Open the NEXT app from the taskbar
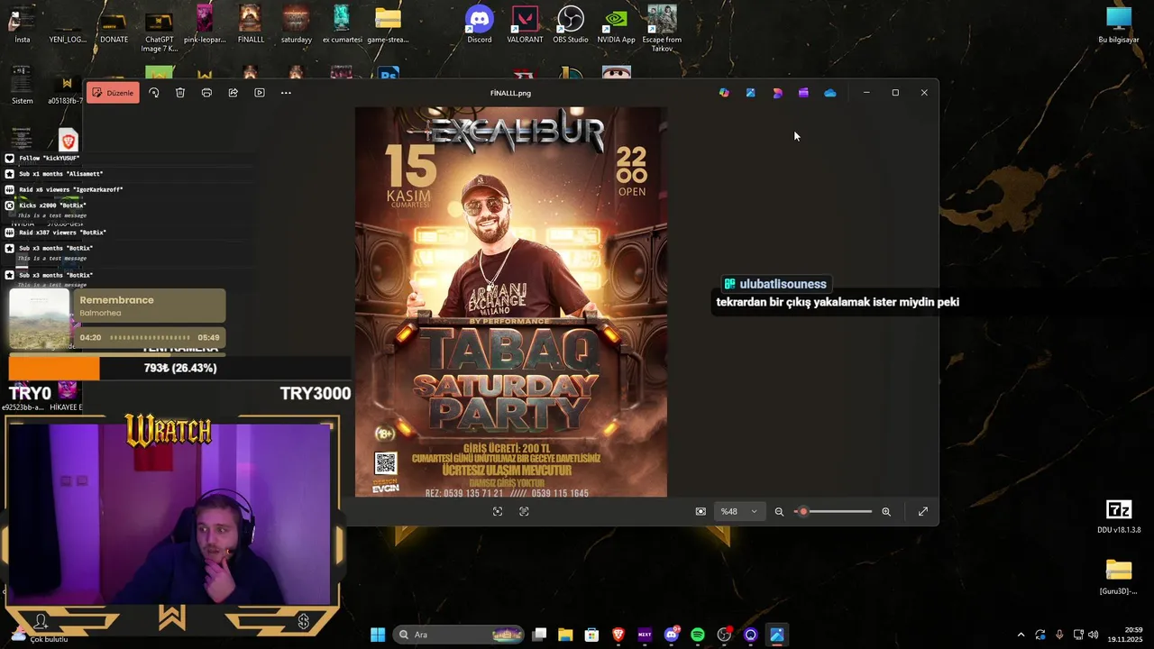This screenshot has height=649, width=1154. tap(645, 635)
